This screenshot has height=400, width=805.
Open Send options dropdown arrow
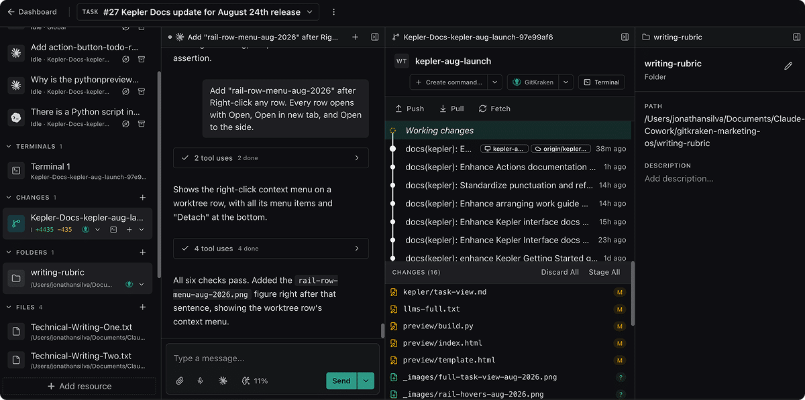coord(366,381)
